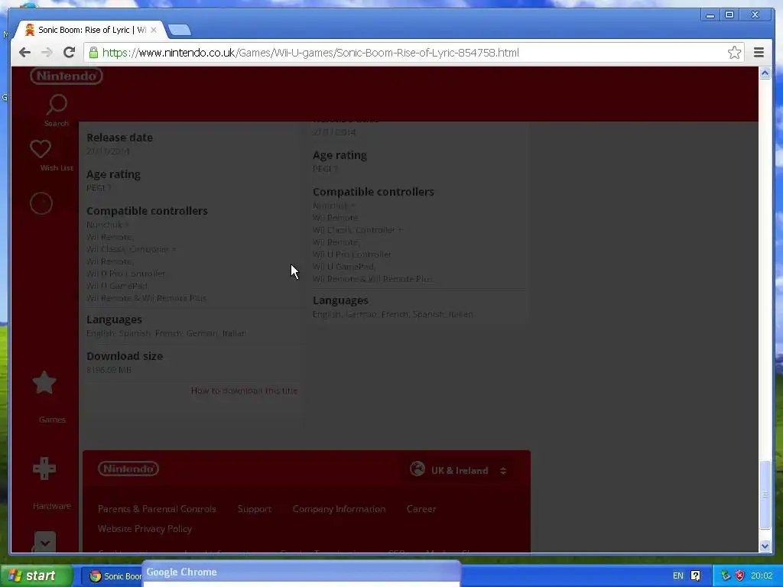Open the Chrome hamburger menu
The width and height of the screenshot is (783, 587).
pos(759,53)
